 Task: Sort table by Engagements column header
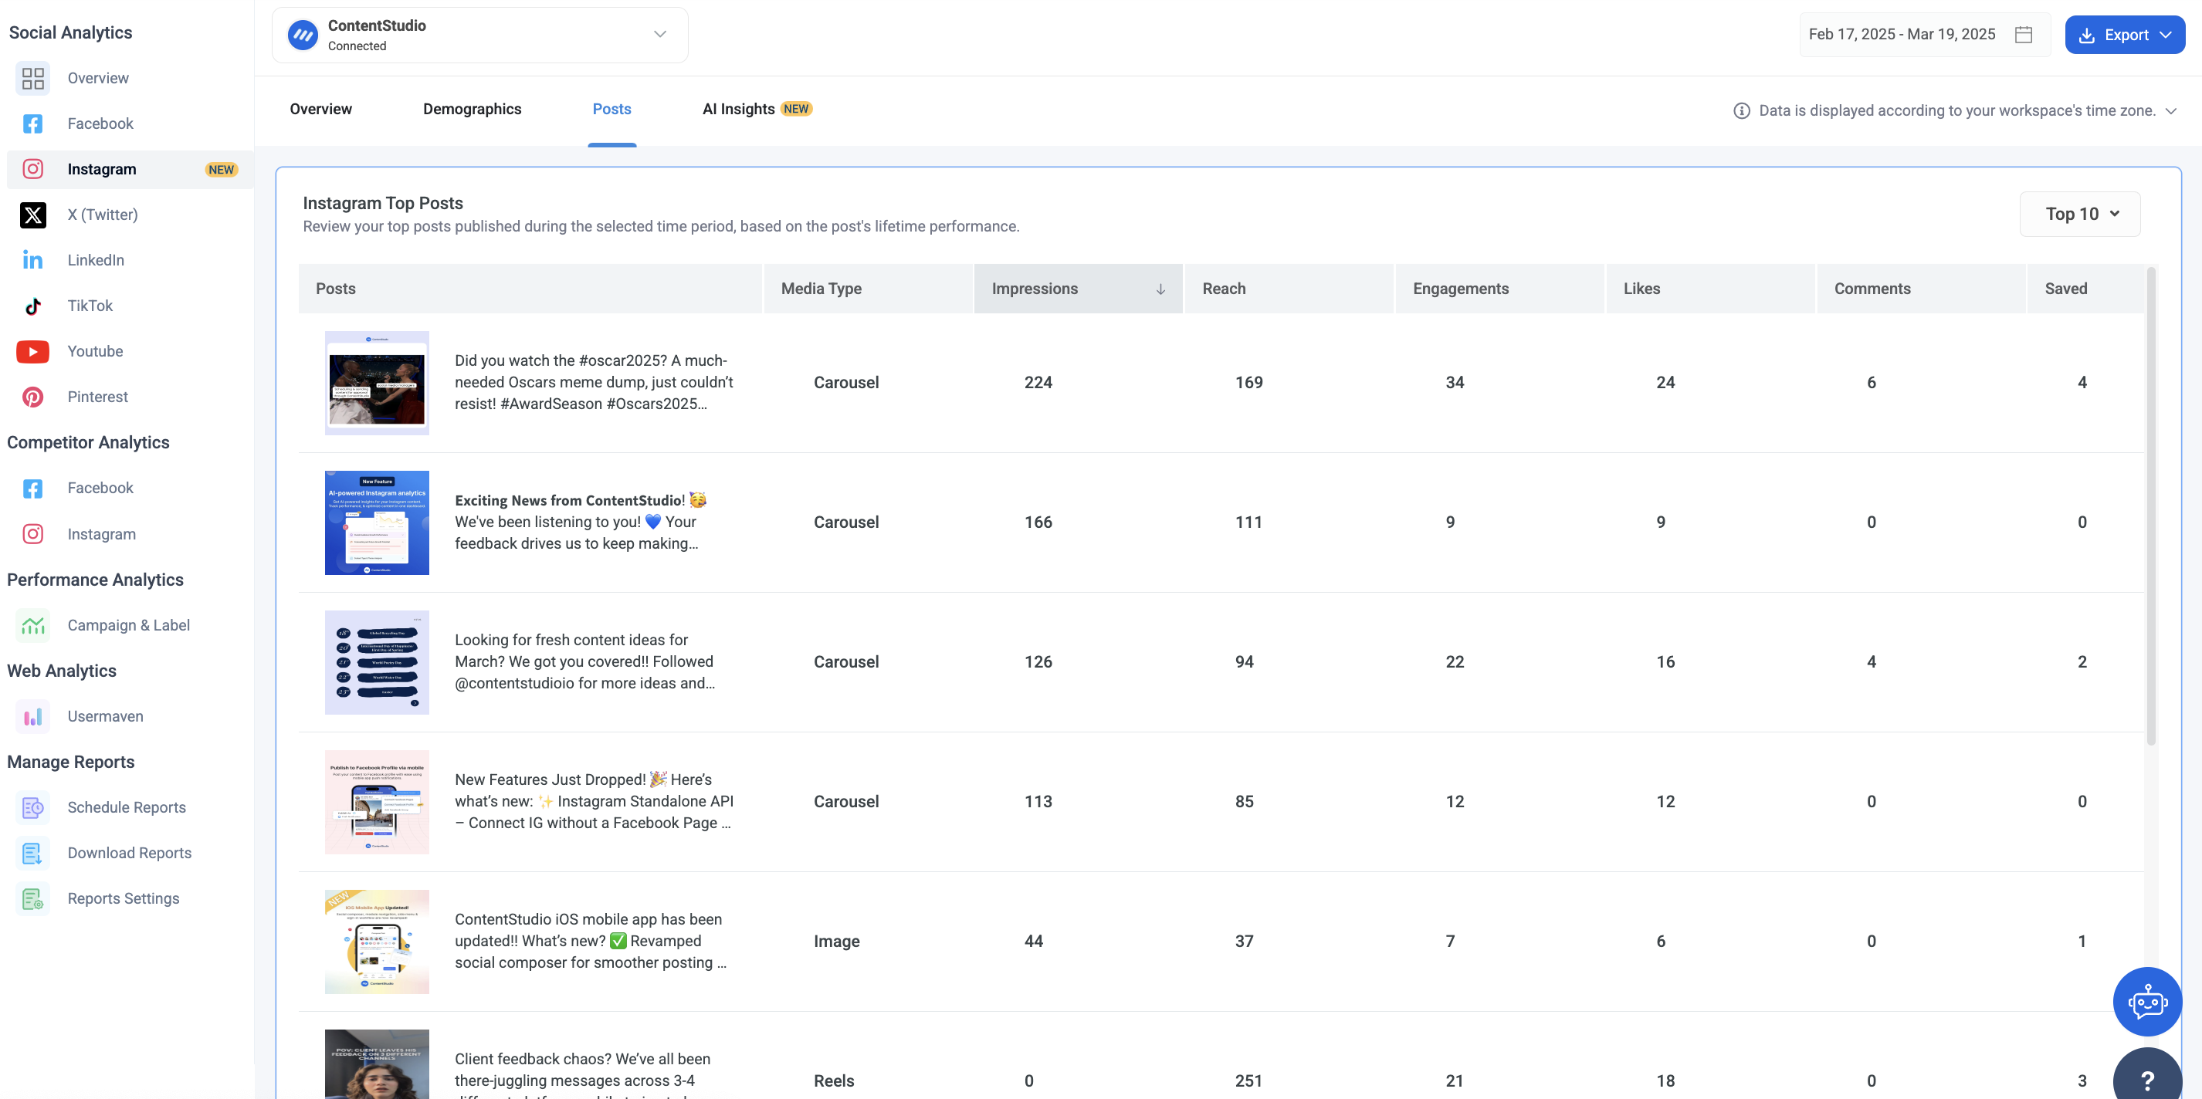pyautogui.click(x=1499, y=289)
